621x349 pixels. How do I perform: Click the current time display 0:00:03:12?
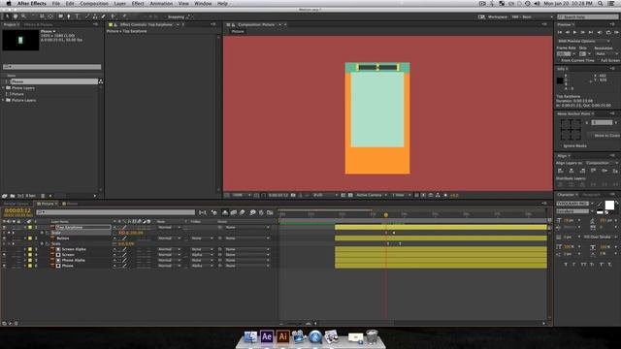17,210
